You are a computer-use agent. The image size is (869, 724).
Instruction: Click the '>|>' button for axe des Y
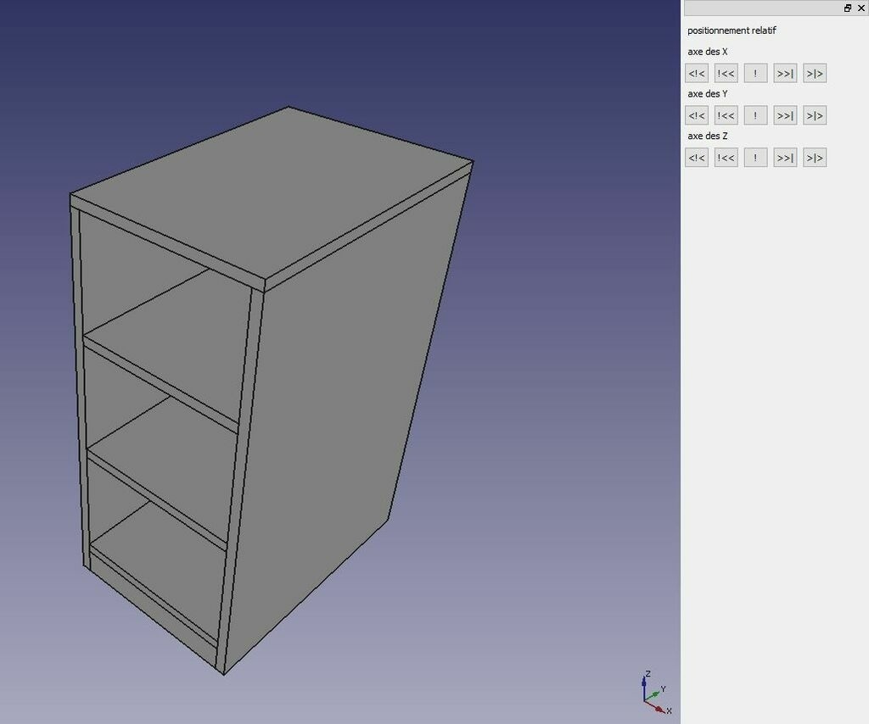click(x=815, y=115)
